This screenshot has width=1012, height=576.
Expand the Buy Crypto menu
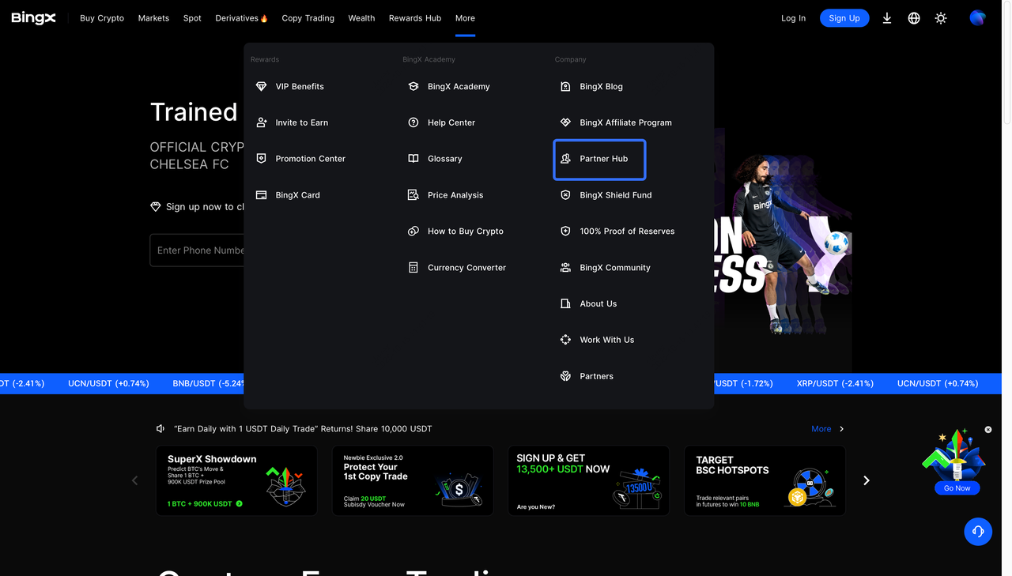[102, 18]
